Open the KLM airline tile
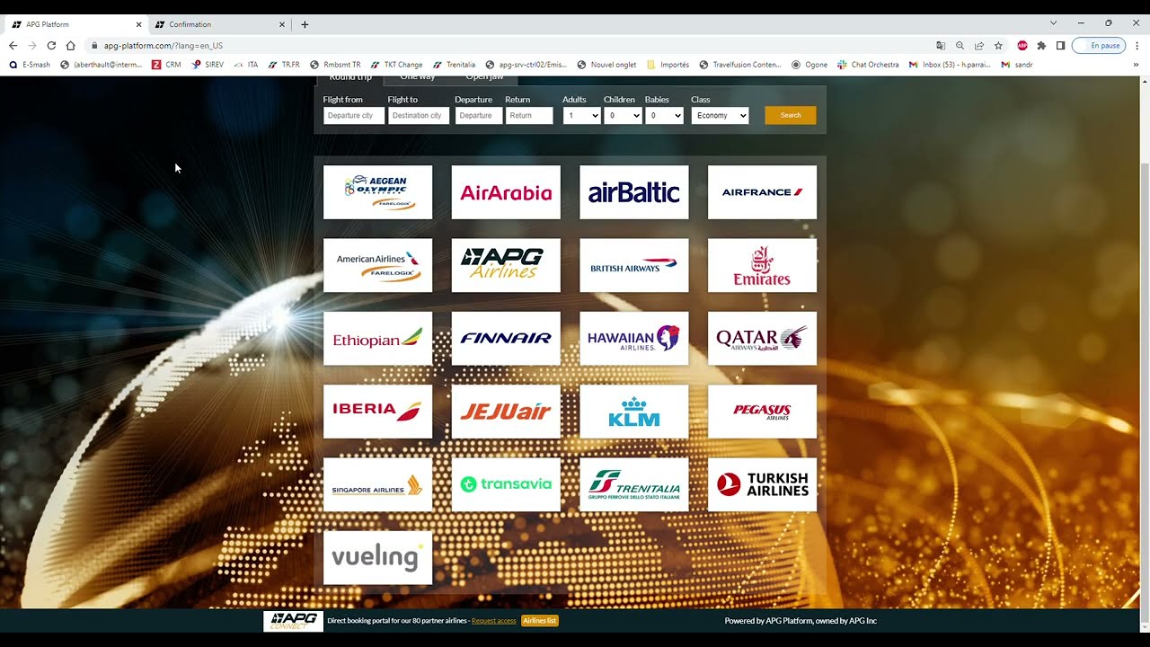 pos(634,412)
